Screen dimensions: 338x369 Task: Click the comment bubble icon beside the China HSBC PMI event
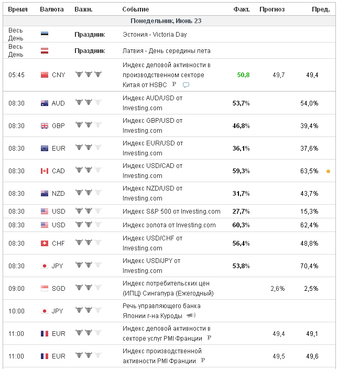click(x=186, y=85)
